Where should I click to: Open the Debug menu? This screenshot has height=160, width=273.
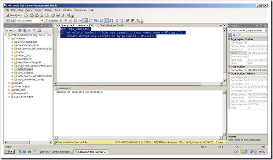click(49, 10)
